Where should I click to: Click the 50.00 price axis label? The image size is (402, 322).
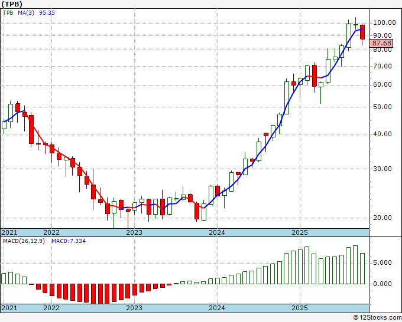[382, 107]
